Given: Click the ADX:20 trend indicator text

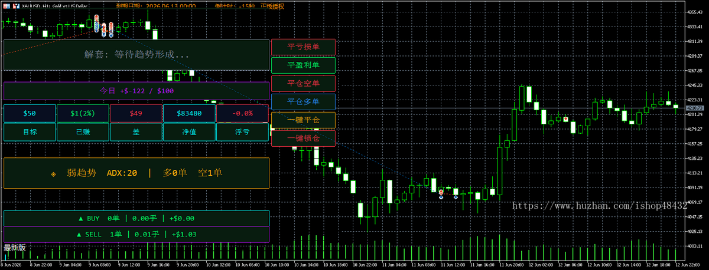Looking at the screenshot, I should pos(122,173).
